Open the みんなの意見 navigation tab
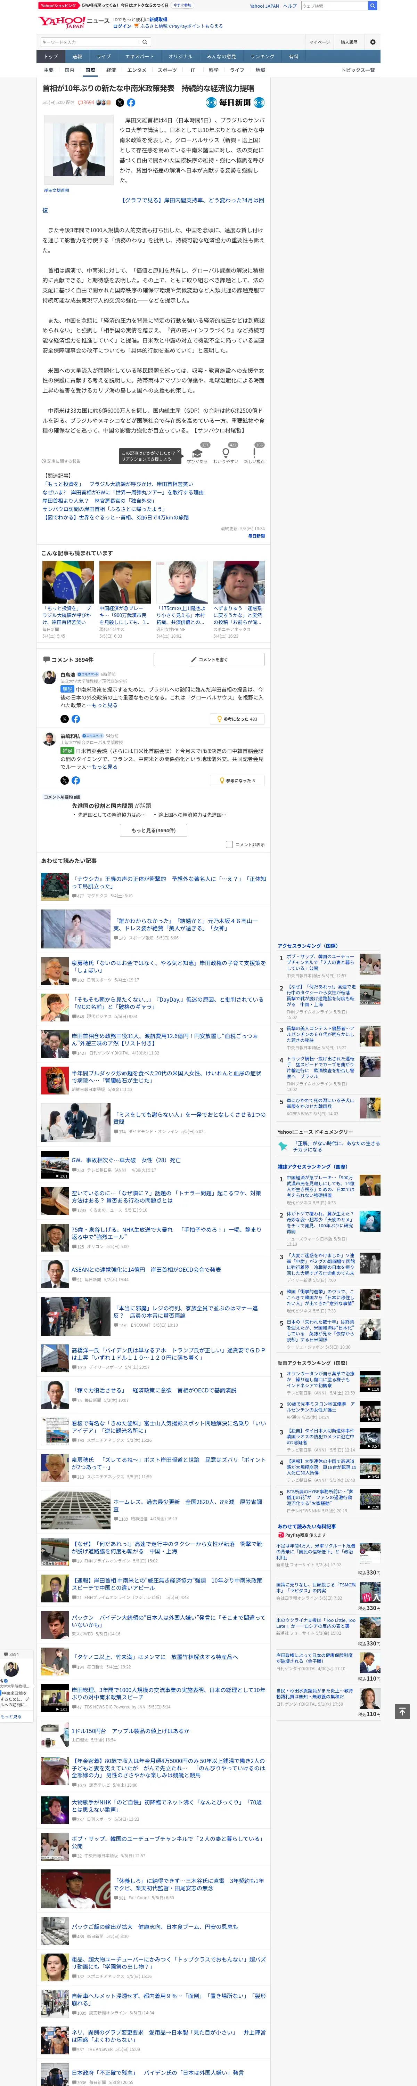 [221, 57]
